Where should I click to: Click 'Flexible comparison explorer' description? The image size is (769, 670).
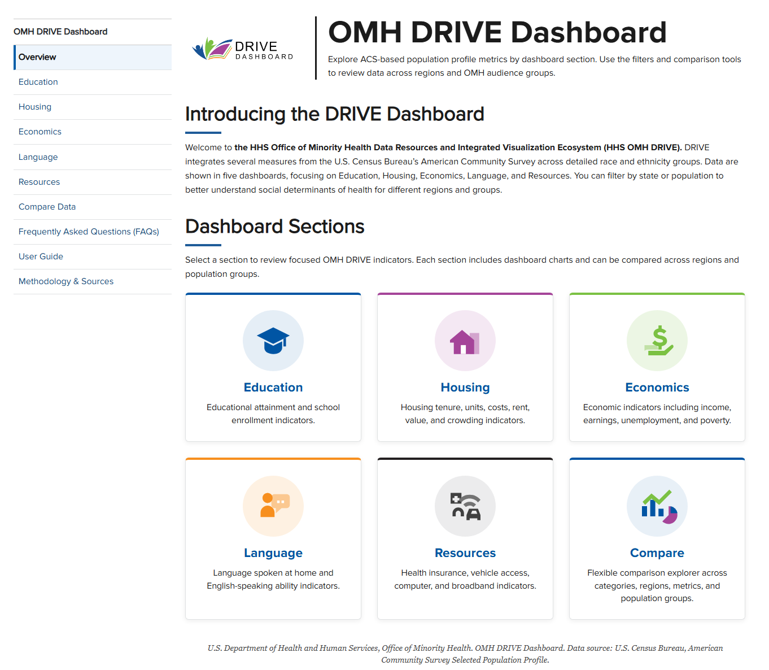(657, 585)
